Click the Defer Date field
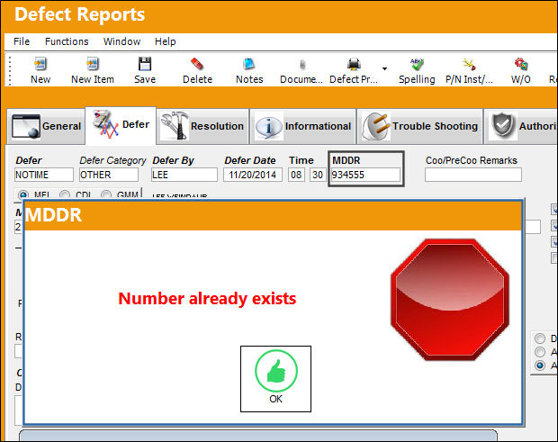Image resolution: width=558 pixels, height=442 pixels. point(253,175)
